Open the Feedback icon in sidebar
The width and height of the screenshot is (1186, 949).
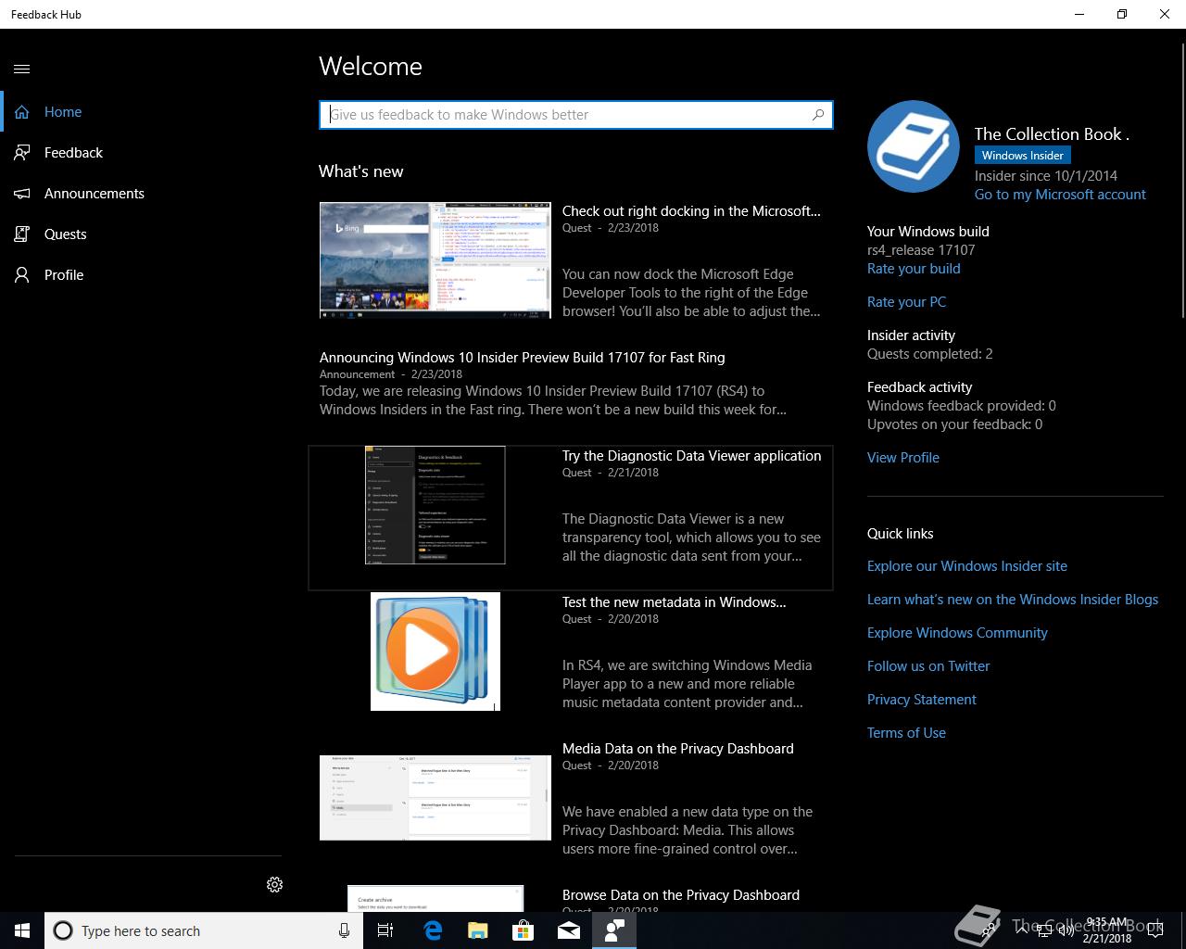click(22, 153)
